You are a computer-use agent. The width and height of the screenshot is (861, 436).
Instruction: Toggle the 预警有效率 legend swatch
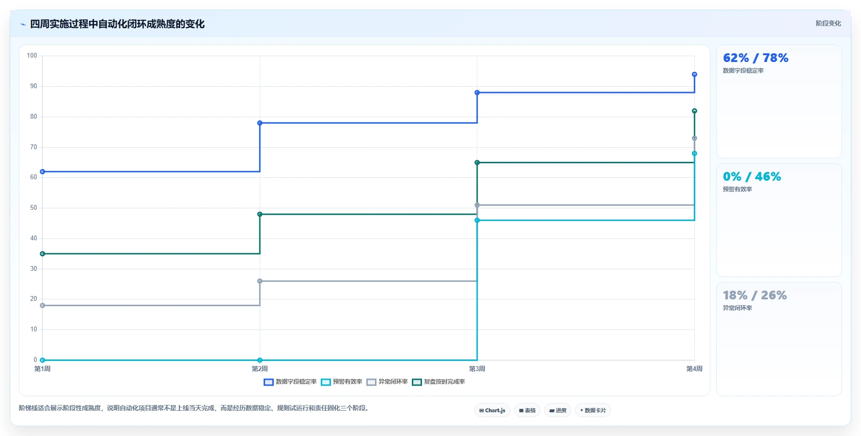(x=326, y=382)
